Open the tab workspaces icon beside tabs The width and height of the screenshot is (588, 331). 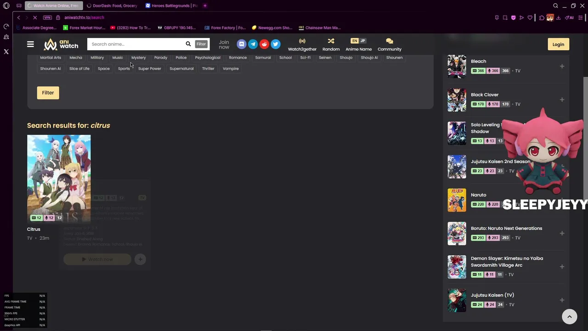tap(19, 6)
